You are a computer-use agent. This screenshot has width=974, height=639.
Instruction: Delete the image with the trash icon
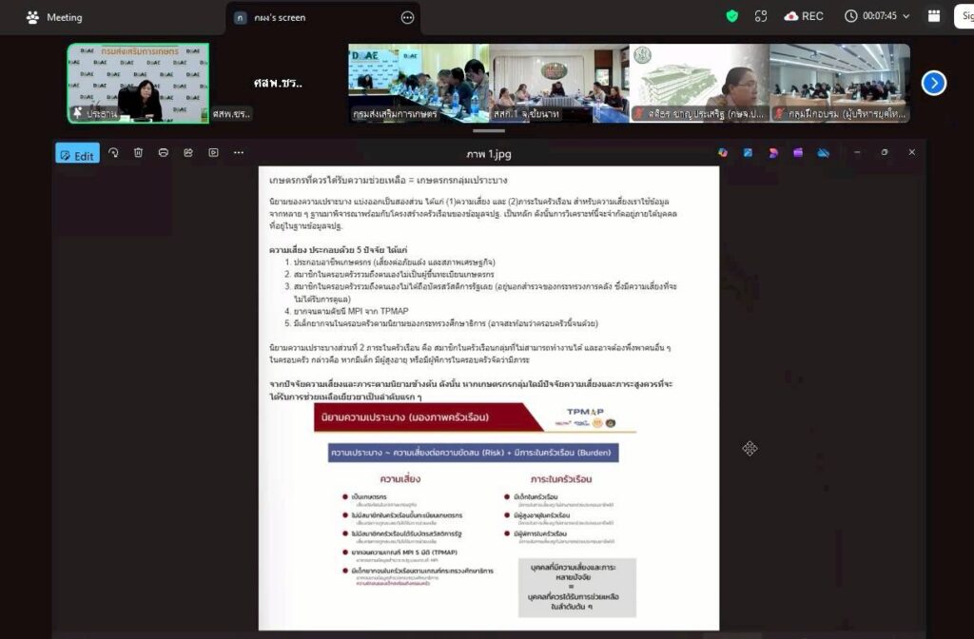point(138,153)
